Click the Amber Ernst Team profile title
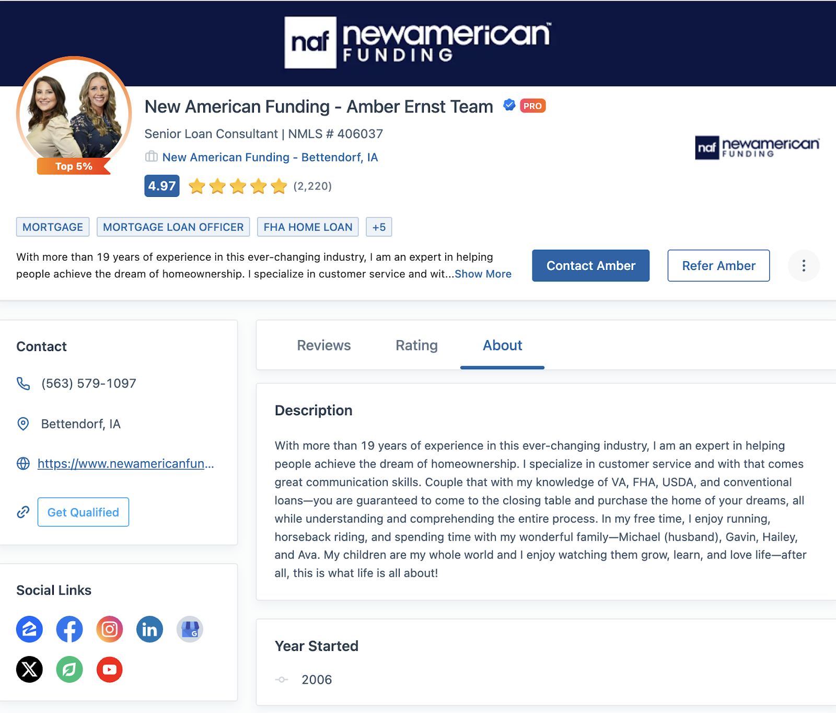Image resolution: width=836 pixels, height=713 pixels. tap(319, 107)
